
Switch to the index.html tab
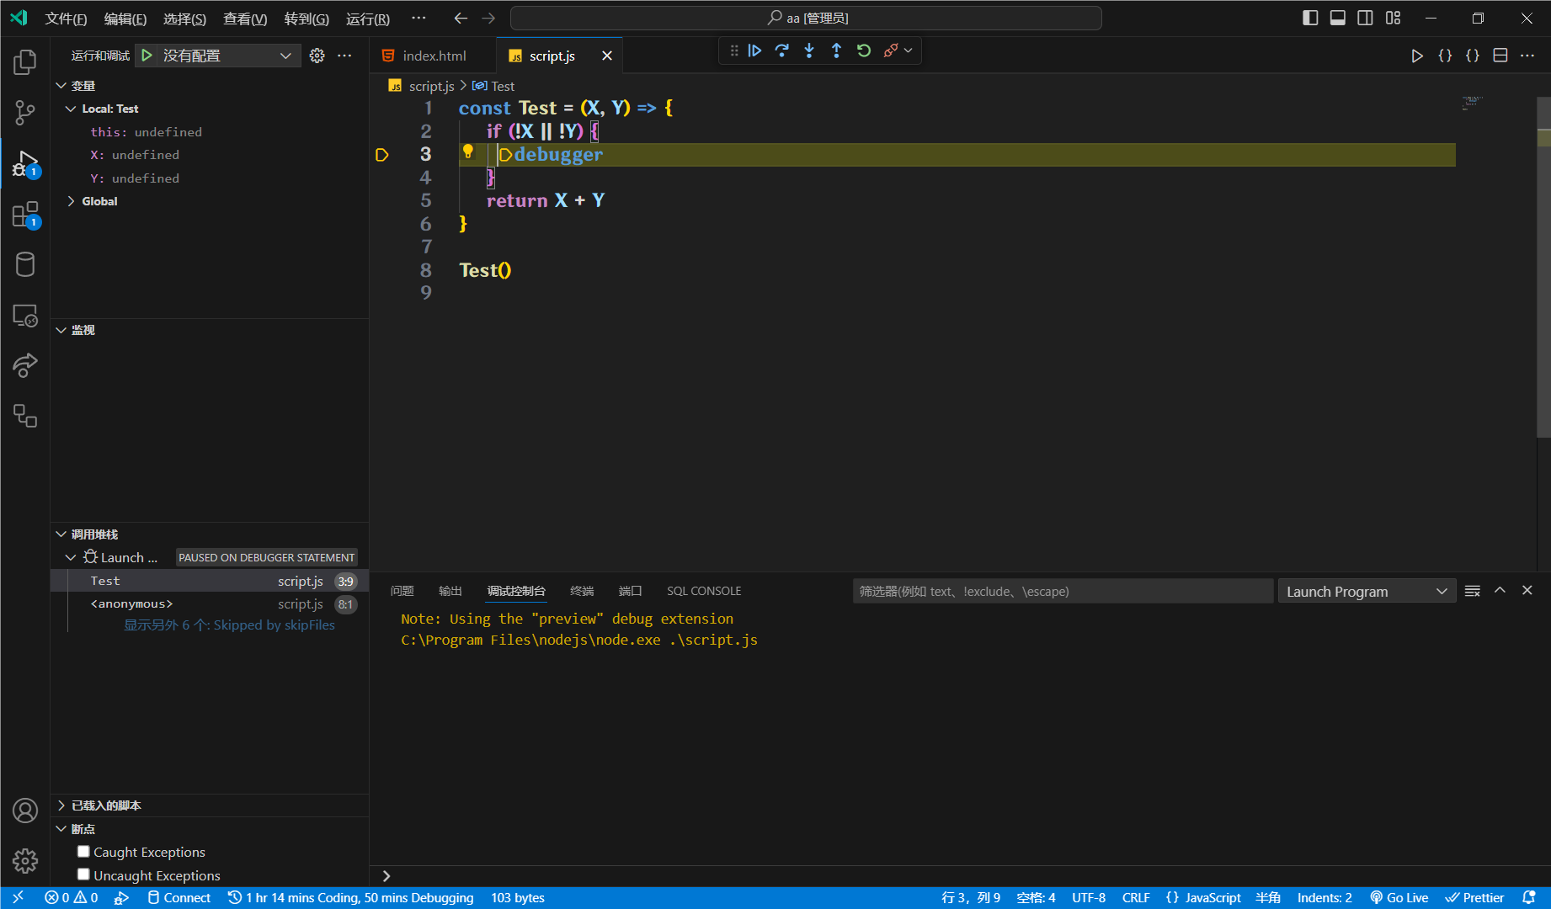(x=434, y=56)
